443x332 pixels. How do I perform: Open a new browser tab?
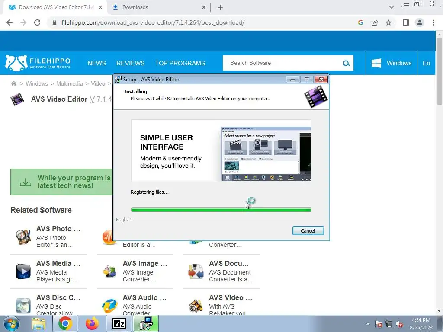coord(220,8)
